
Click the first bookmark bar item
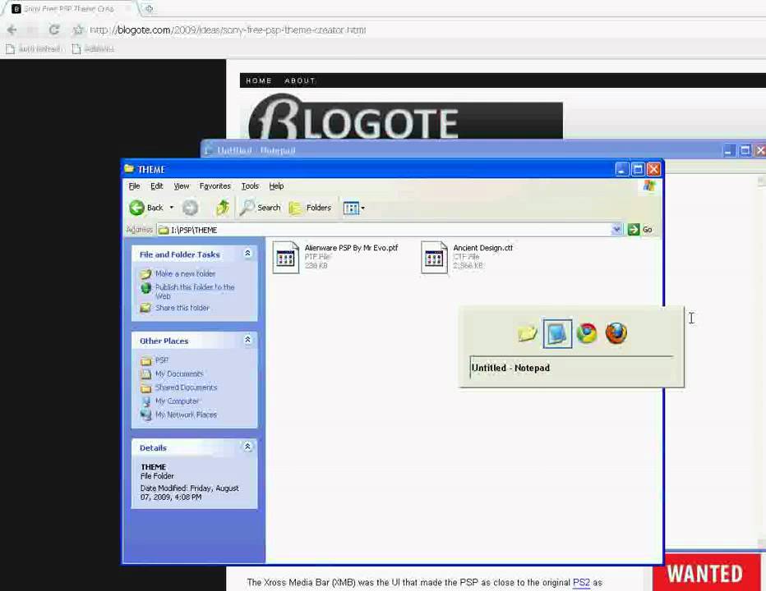(x=33, y=48)
